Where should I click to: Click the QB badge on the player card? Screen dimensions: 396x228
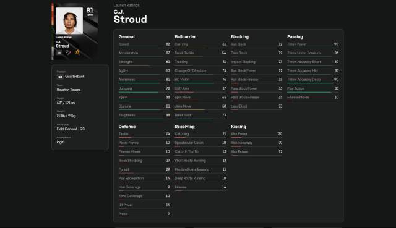(59, 53)
